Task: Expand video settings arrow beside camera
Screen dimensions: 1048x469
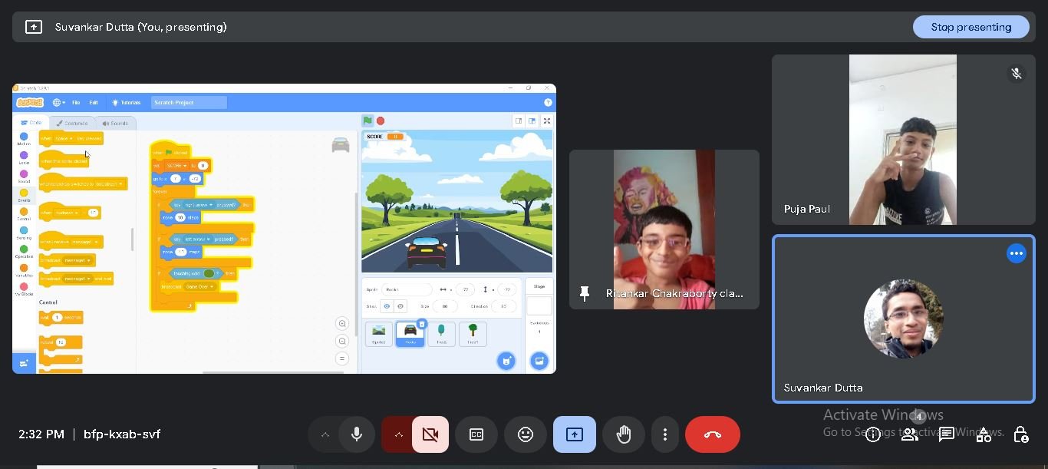Action: click(398, 434)
